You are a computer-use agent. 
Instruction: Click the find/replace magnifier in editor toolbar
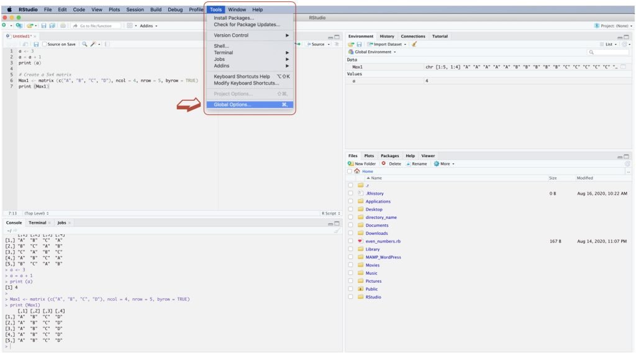coord(84,44)
